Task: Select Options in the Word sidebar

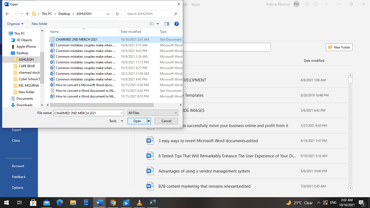Action: click(18, 187)
